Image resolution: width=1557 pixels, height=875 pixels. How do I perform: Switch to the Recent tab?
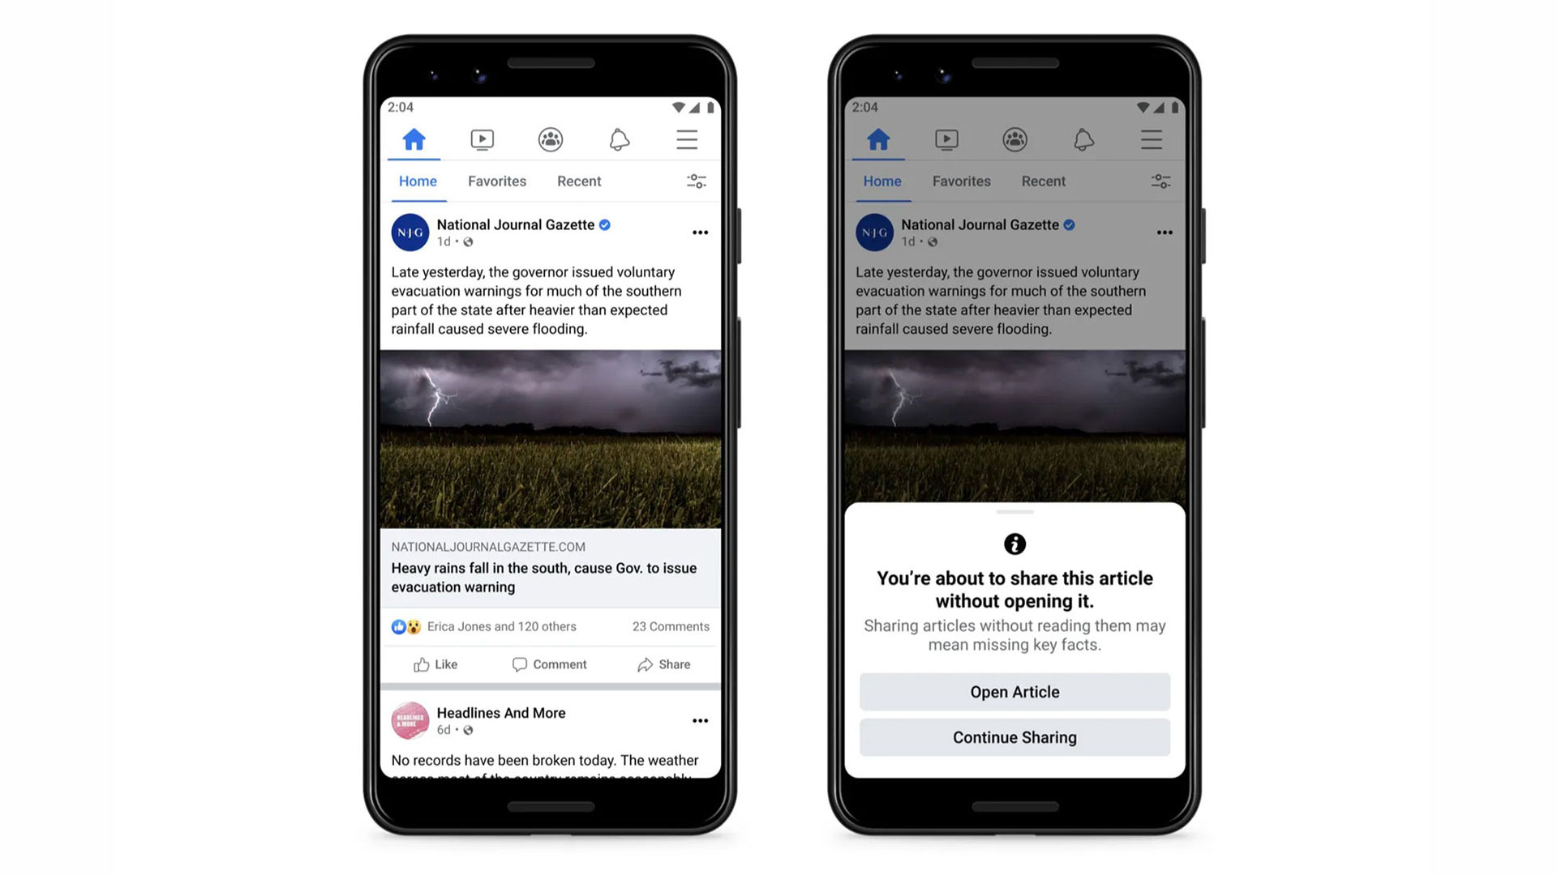(x=578, y=180)
